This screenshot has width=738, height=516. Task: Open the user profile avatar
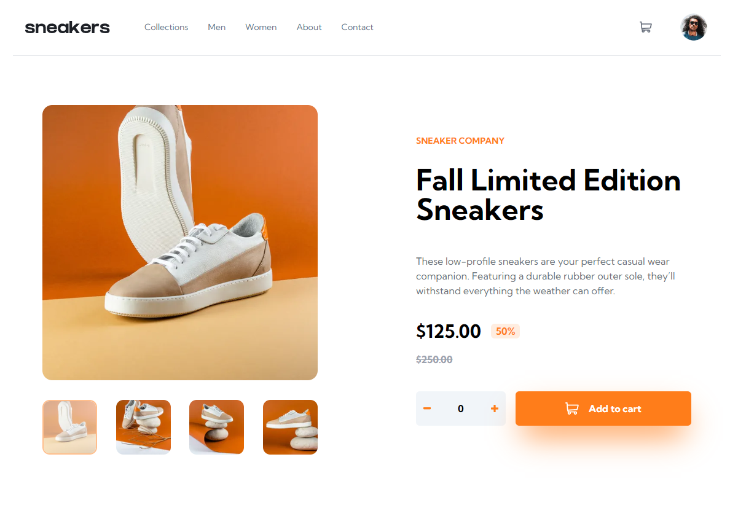(694, 28)
